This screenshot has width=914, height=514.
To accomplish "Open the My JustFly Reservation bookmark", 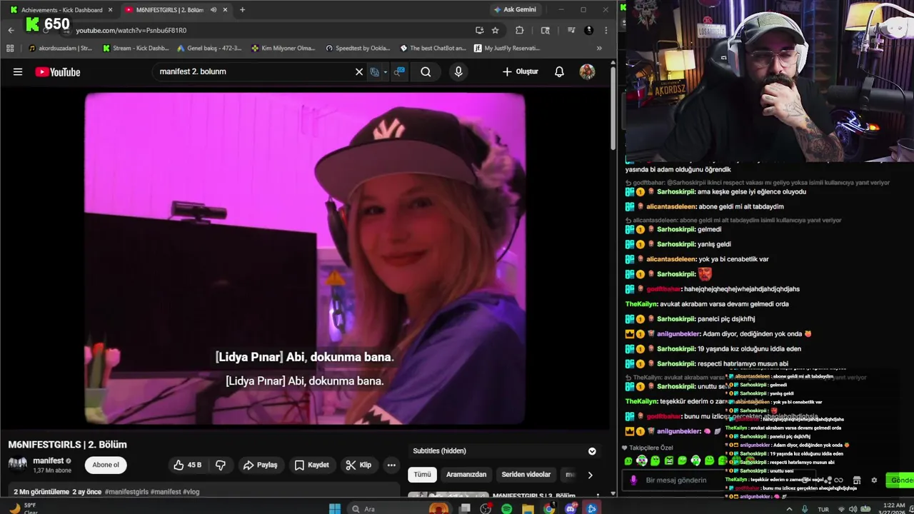I will click(x=506, y=49).
